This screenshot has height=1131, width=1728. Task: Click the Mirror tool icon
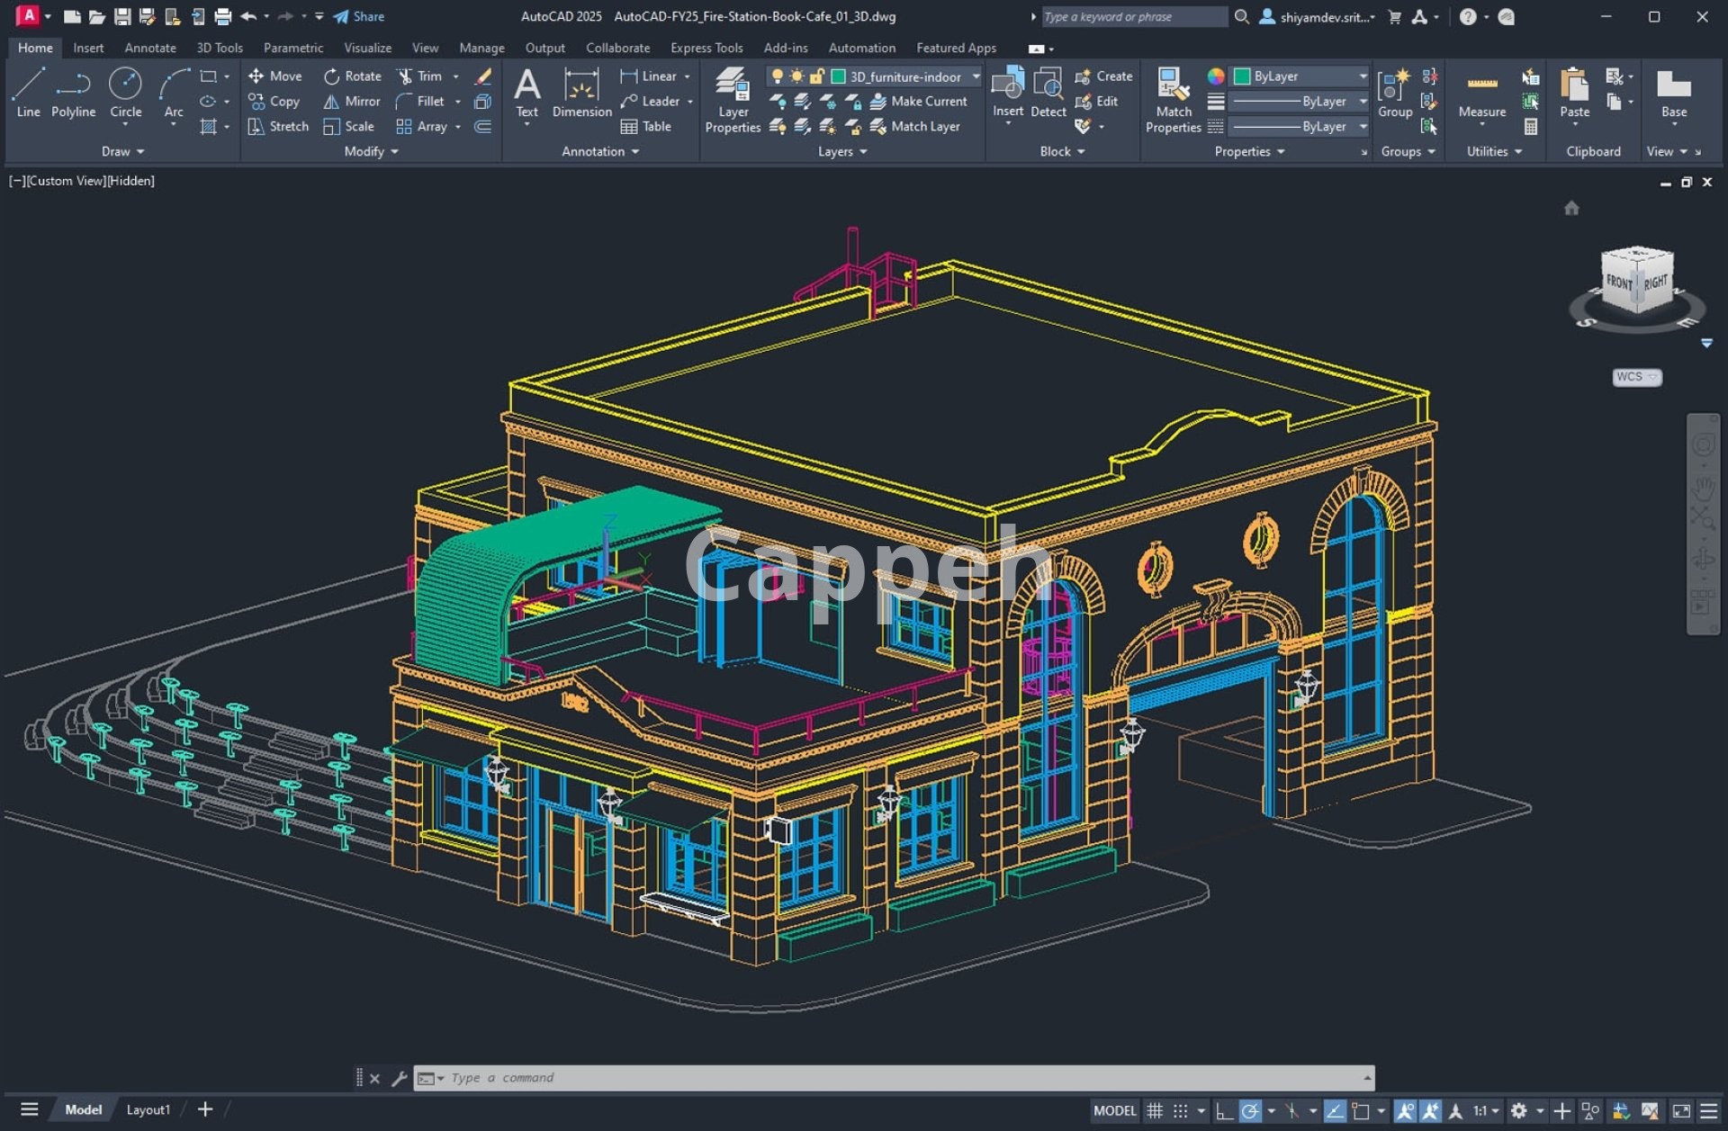(331, 102)
